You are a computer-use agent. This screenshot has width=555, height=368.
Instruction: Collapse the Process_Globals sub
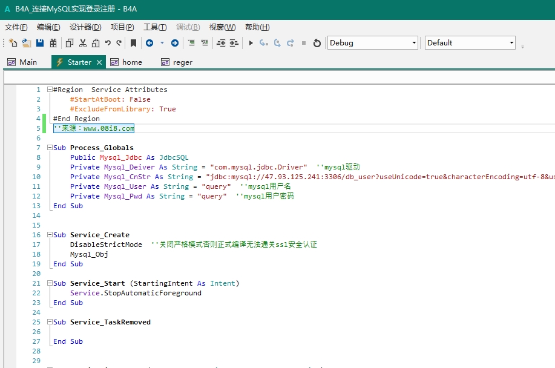50,148
